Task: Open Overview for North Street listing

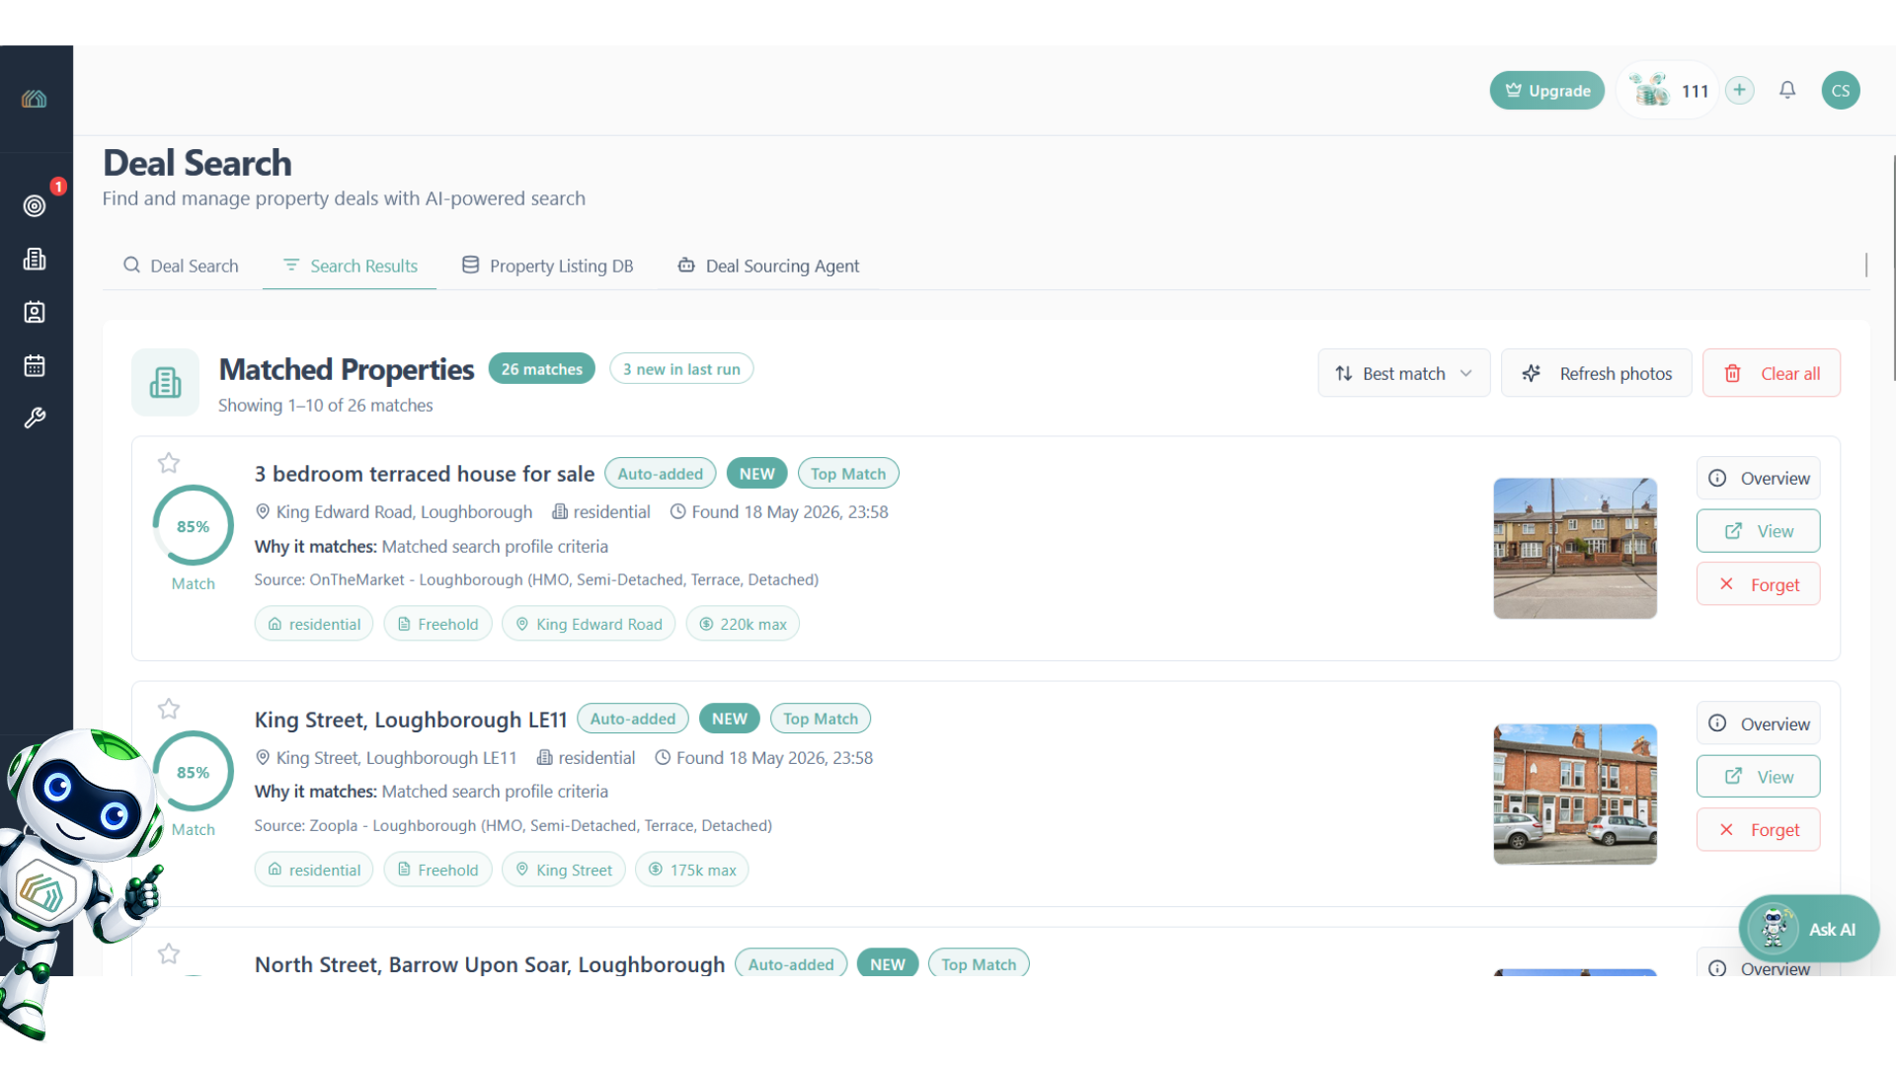Action: click(1759, 965)
